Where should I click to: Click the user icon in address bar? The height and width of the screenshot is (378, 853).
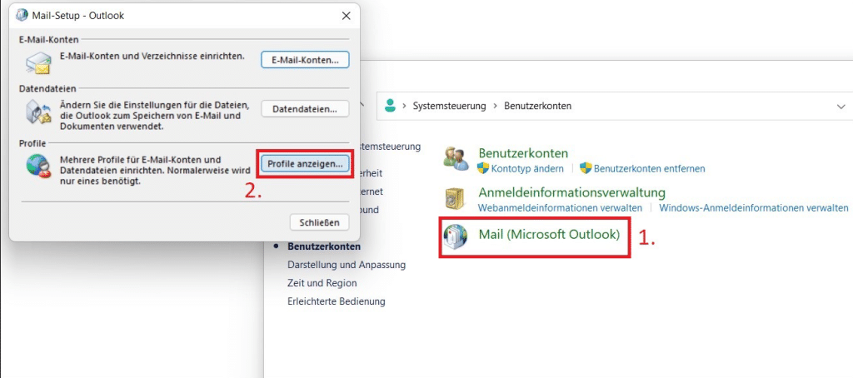pyautogui.click(x=388, y=106)
